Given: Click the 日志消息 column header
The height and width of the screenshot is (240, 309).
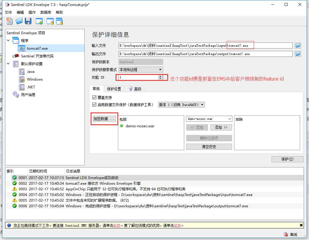Looking at the screenshot, I should pos(73,171).
